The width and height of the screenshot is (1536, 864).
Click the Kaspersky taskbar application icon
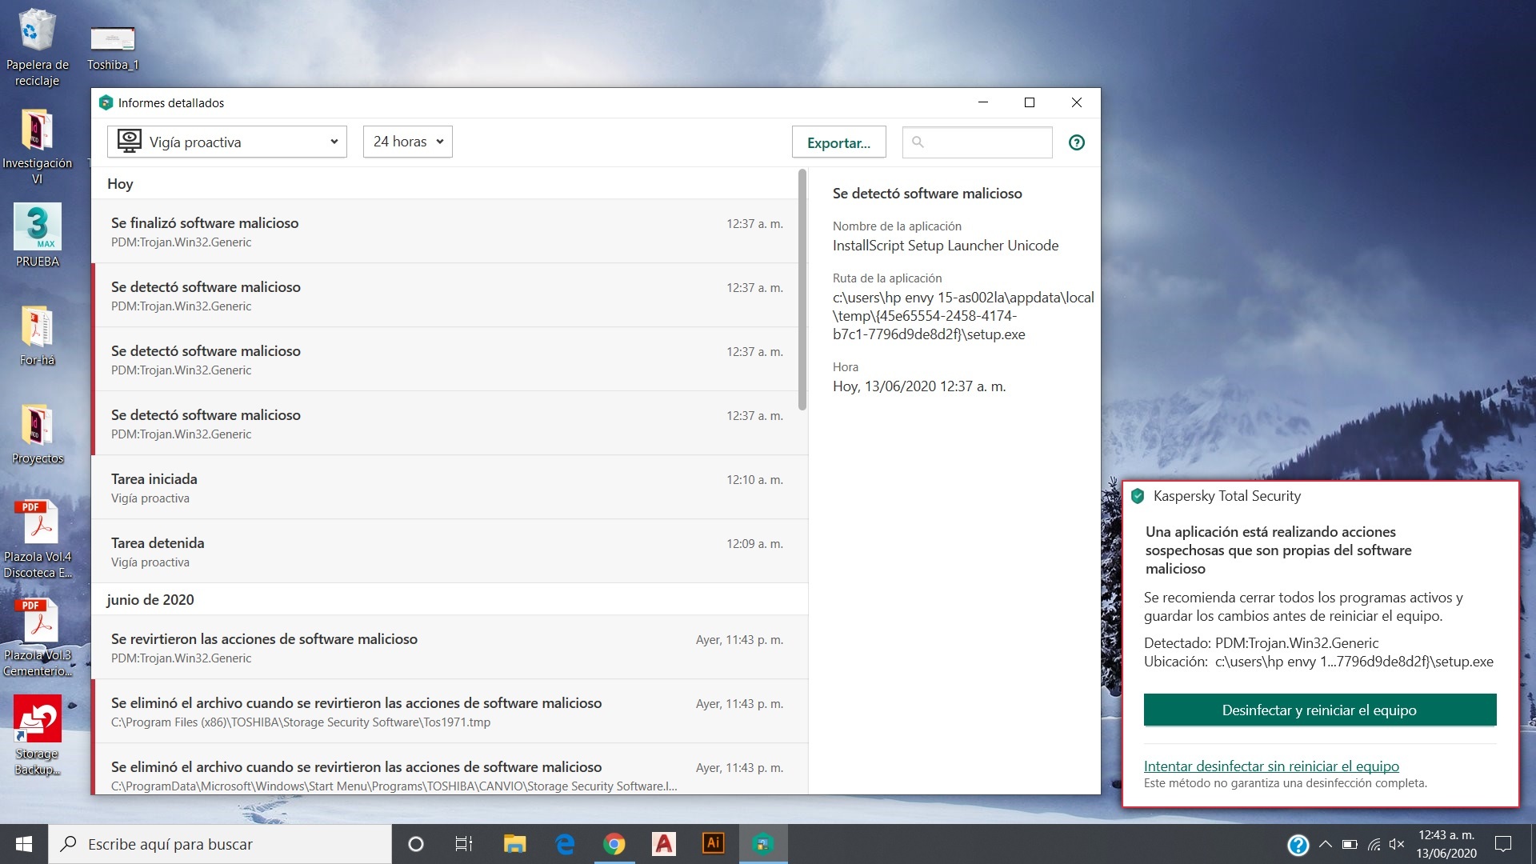click(763, 844)
